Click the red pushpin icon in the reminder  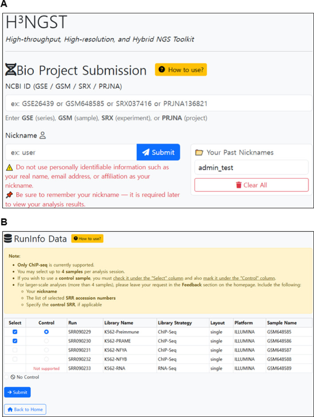(x=9, y=195)
